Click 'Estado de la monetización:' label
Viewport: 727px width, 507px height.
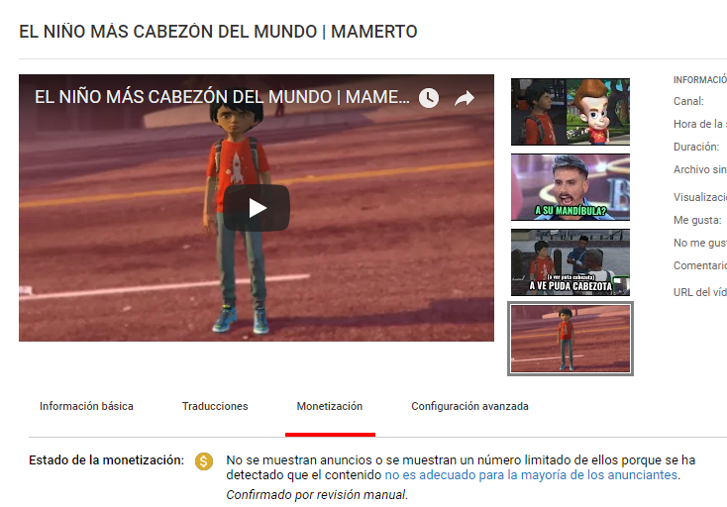(106, 460)
